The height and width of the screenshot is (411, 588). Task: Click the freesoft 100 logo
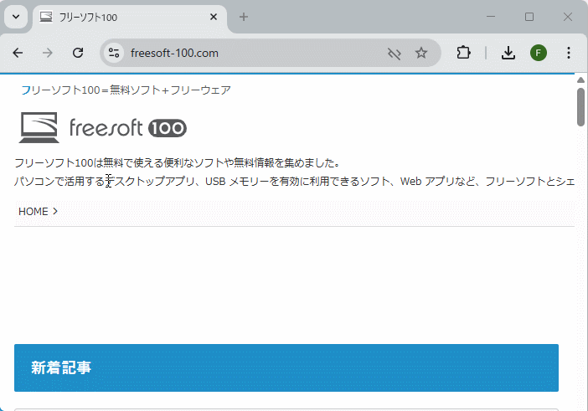click(102, 127)
